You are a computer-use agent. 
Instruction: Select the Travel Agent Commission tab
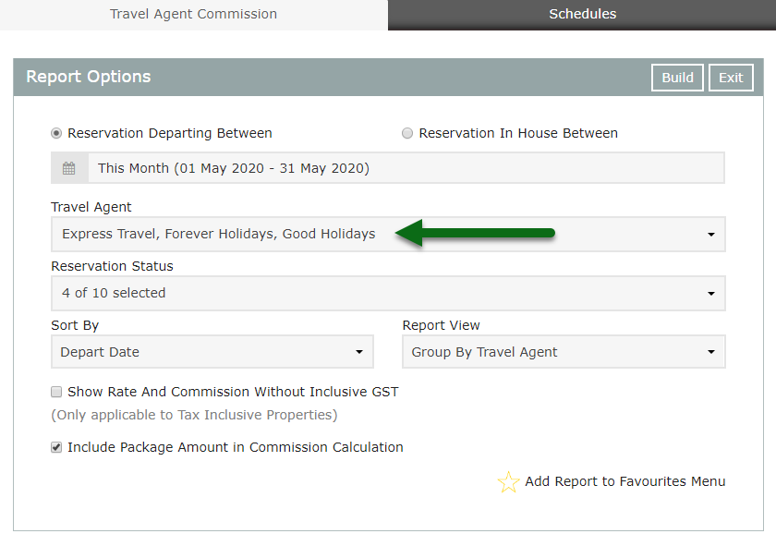(193, 15)
